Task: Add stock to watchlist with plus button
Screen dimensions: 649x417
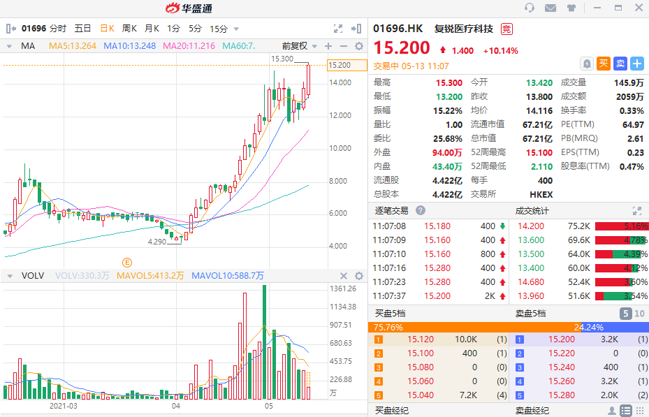Action: pyautogui.click(x=637, y=64)
